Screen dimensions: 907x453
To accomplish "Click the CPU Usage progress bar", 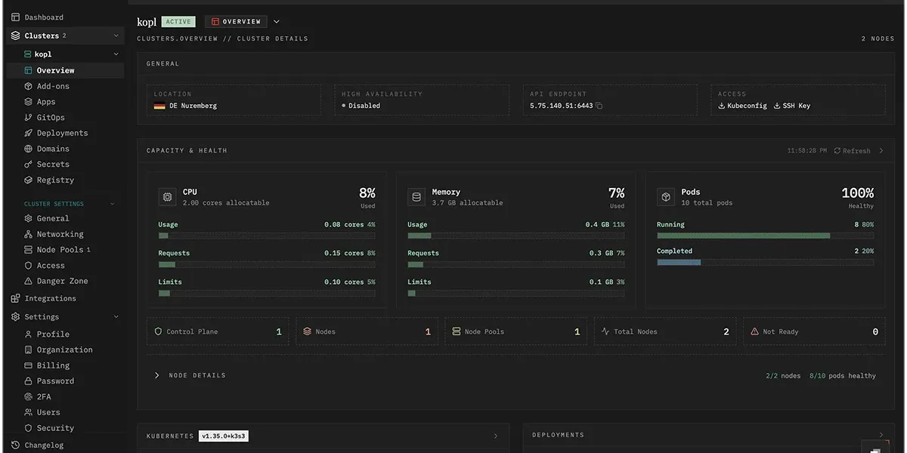I will point(267,236).
